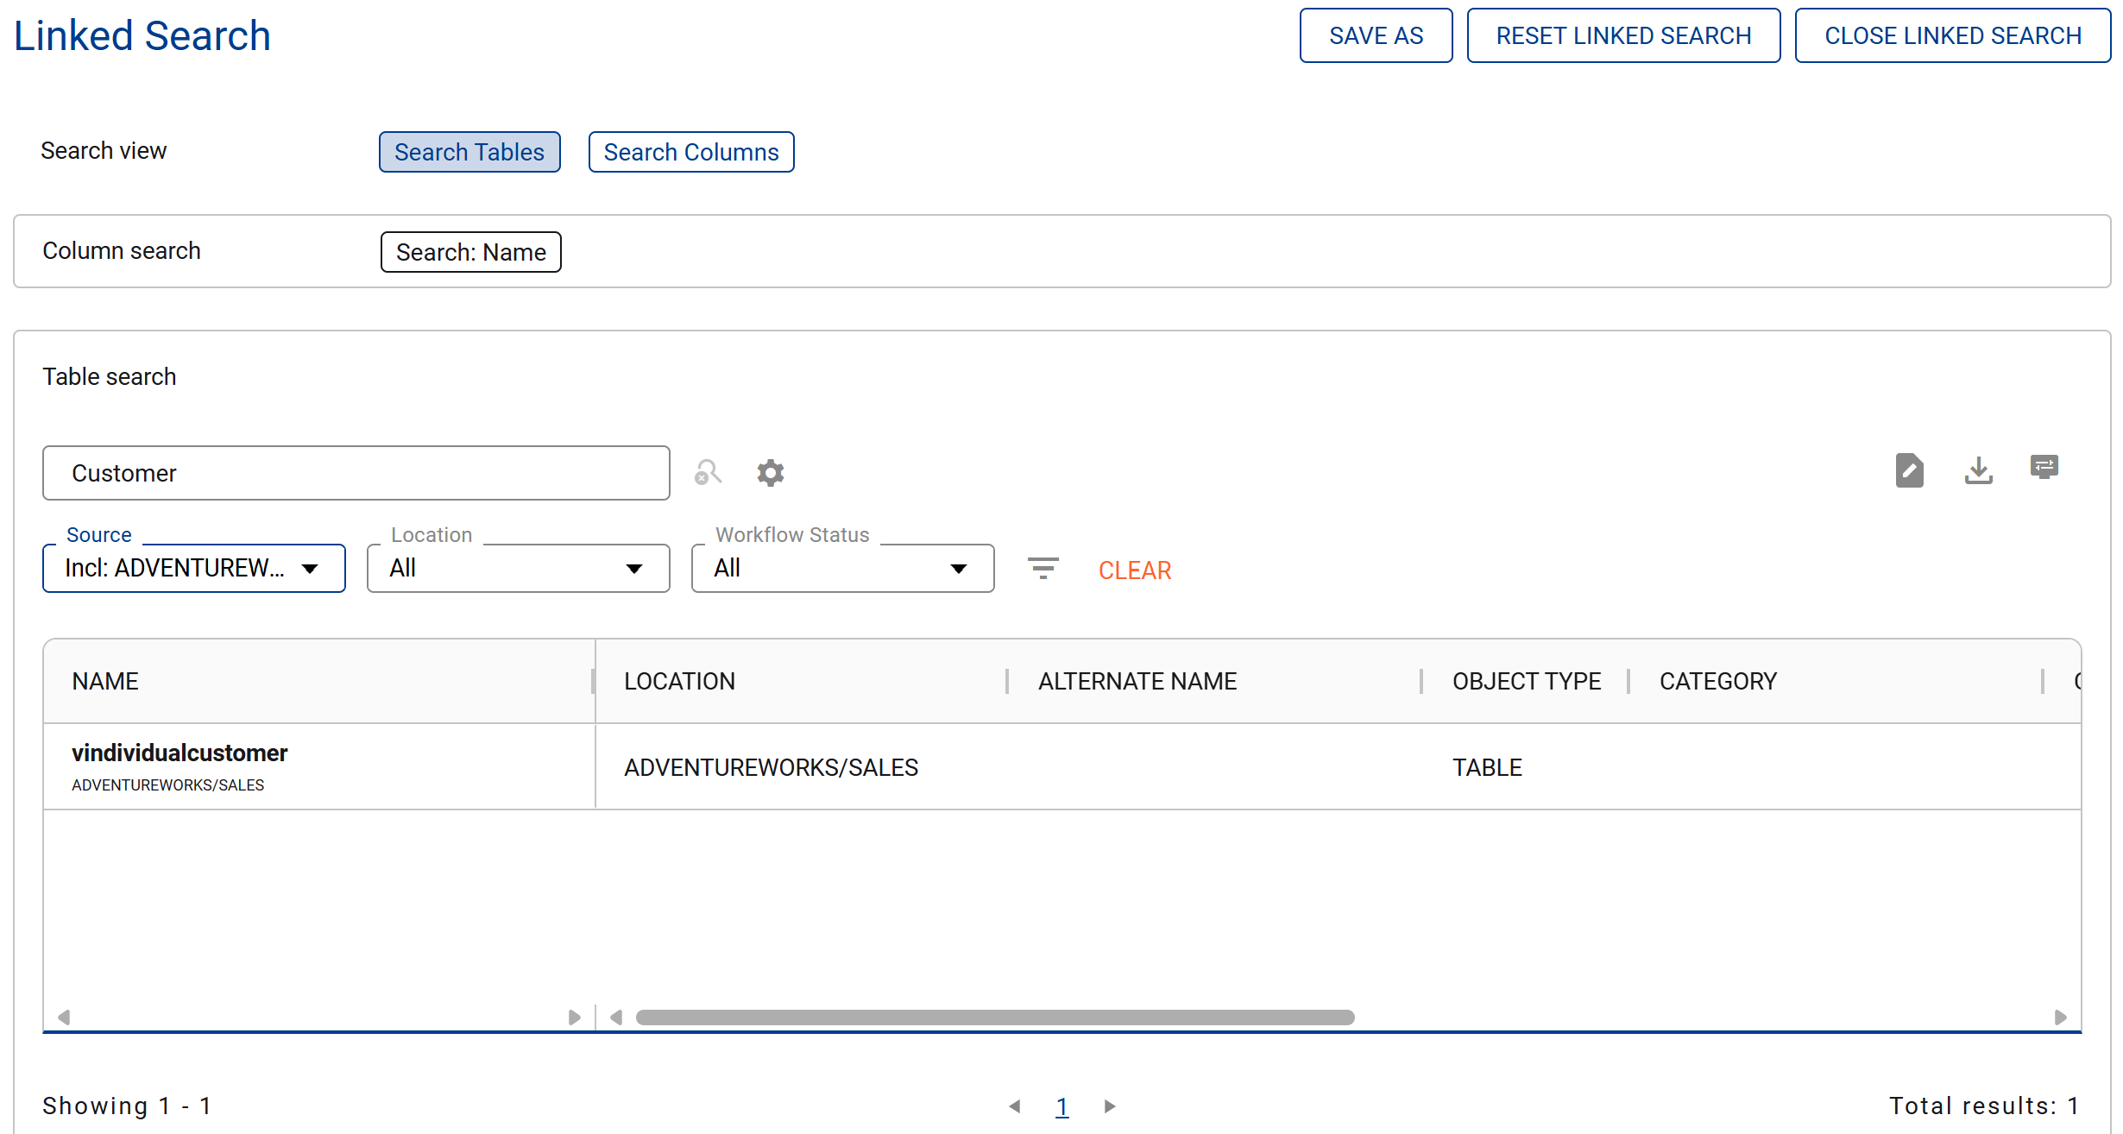Open the Workflow Status dropdown
The height and width of the screenshot is (1134, 2123).
842,569
